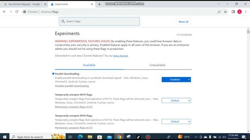Open the #enable-parallel-downloading anchor link
The height and width of the screenshot is (140, 250).
click(x=72, y=86)
